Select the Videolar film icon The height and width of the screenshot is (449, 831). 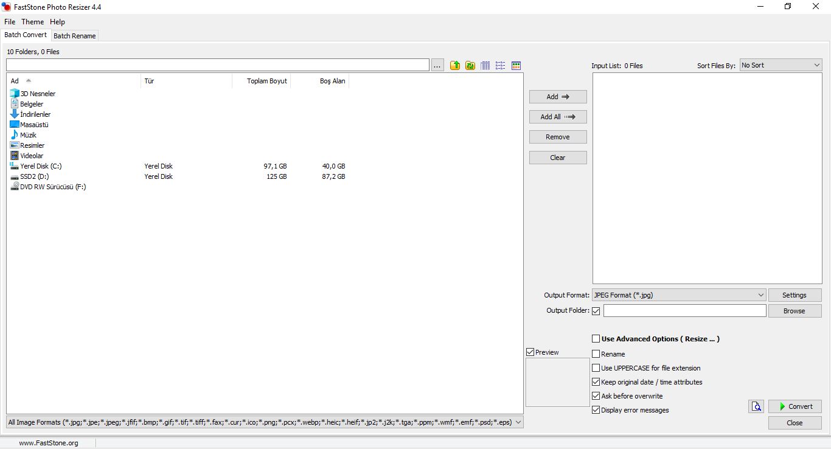[x=15, y=156]
